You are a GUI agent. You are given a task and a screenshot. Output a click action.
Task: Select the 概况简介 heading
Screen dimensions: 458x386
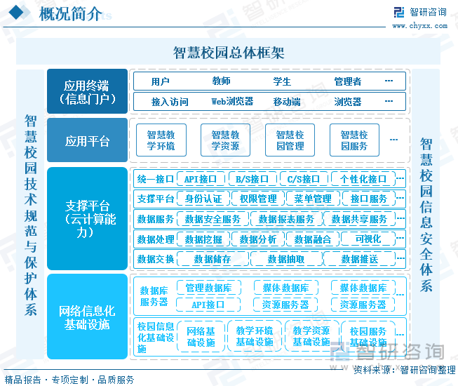click(x=70, y=14)
